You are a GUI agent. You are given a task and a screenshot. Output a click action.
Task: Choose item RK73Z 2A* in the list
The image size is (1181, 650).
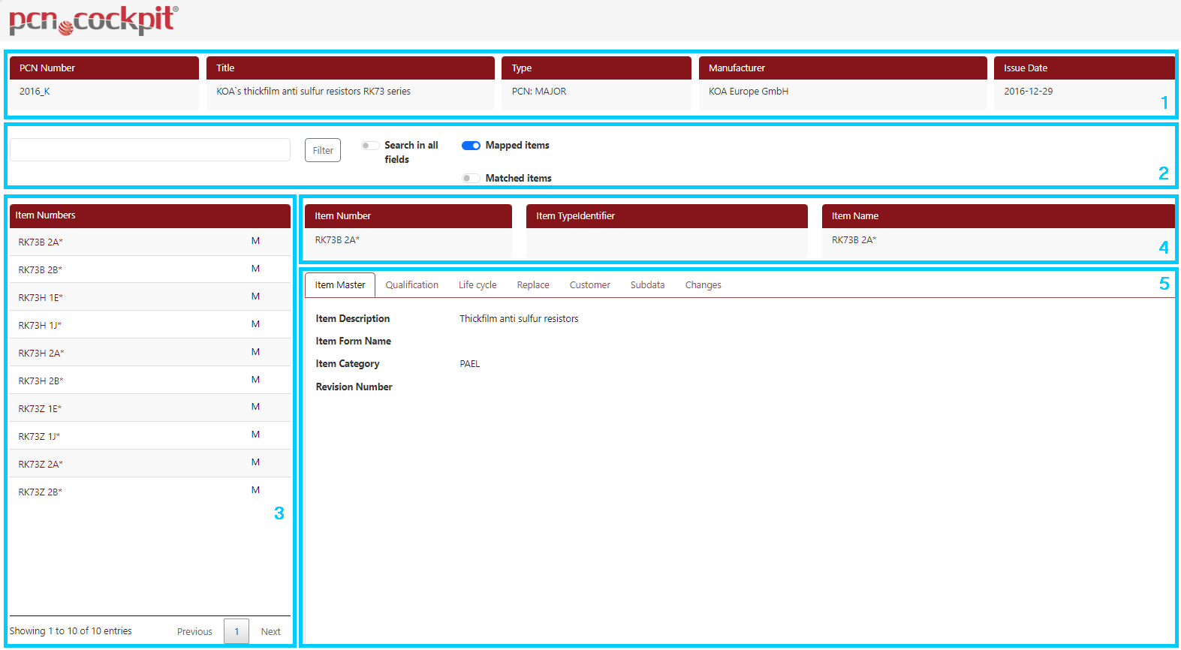click(41, 465)
